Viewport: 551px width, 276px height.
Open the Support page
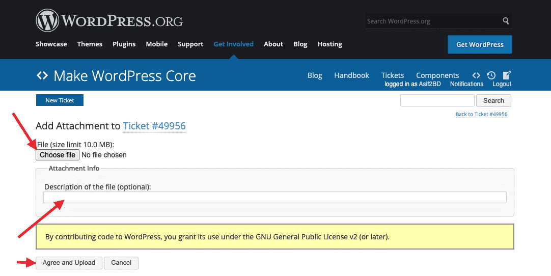tap(190, 44)
